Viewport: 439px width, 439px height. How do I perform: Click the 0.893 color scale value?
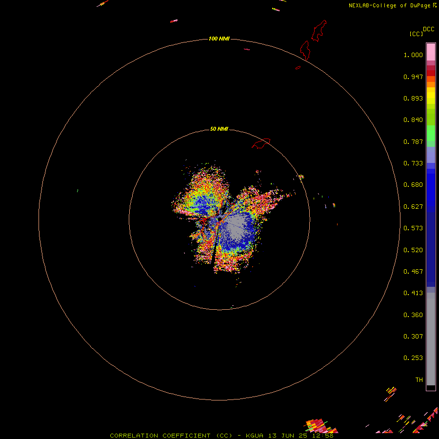point(413,98)
